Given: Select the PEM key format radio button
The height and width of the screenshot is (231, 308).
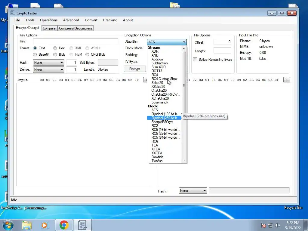Looking at the screenshot, I should click(71, 54).
